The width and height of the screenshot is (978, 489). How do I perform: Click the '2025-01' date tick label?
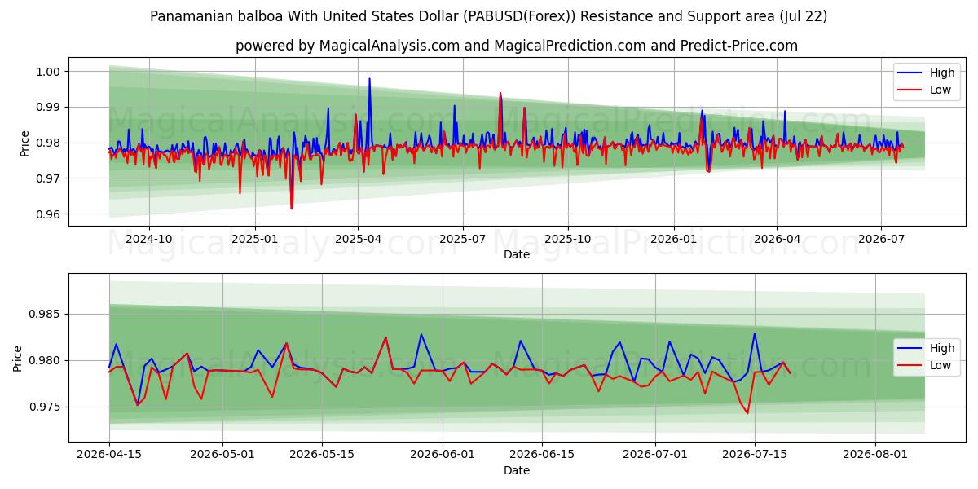(254, 239)
